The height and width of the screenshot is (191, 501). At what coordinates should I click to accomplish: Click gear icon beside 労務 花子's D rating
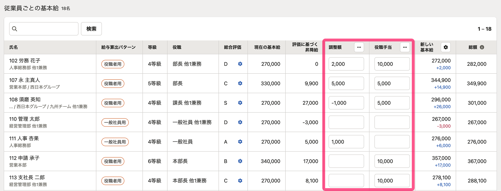240,64
